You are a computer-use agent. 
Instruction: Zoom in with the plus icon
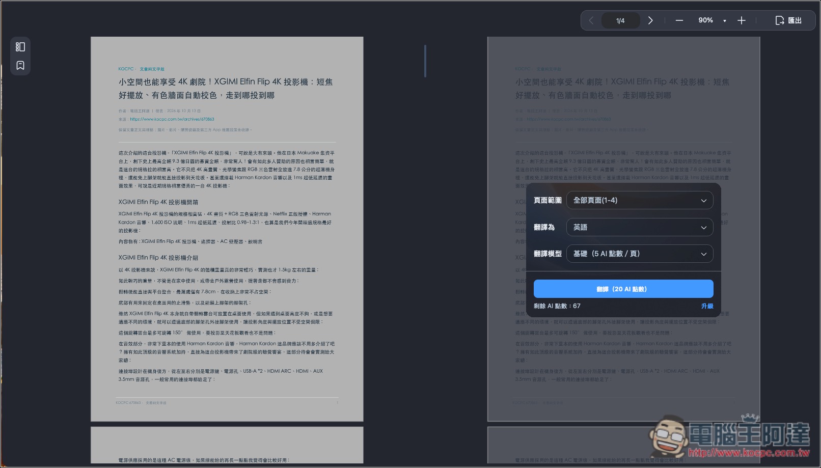tap(742, 20)
